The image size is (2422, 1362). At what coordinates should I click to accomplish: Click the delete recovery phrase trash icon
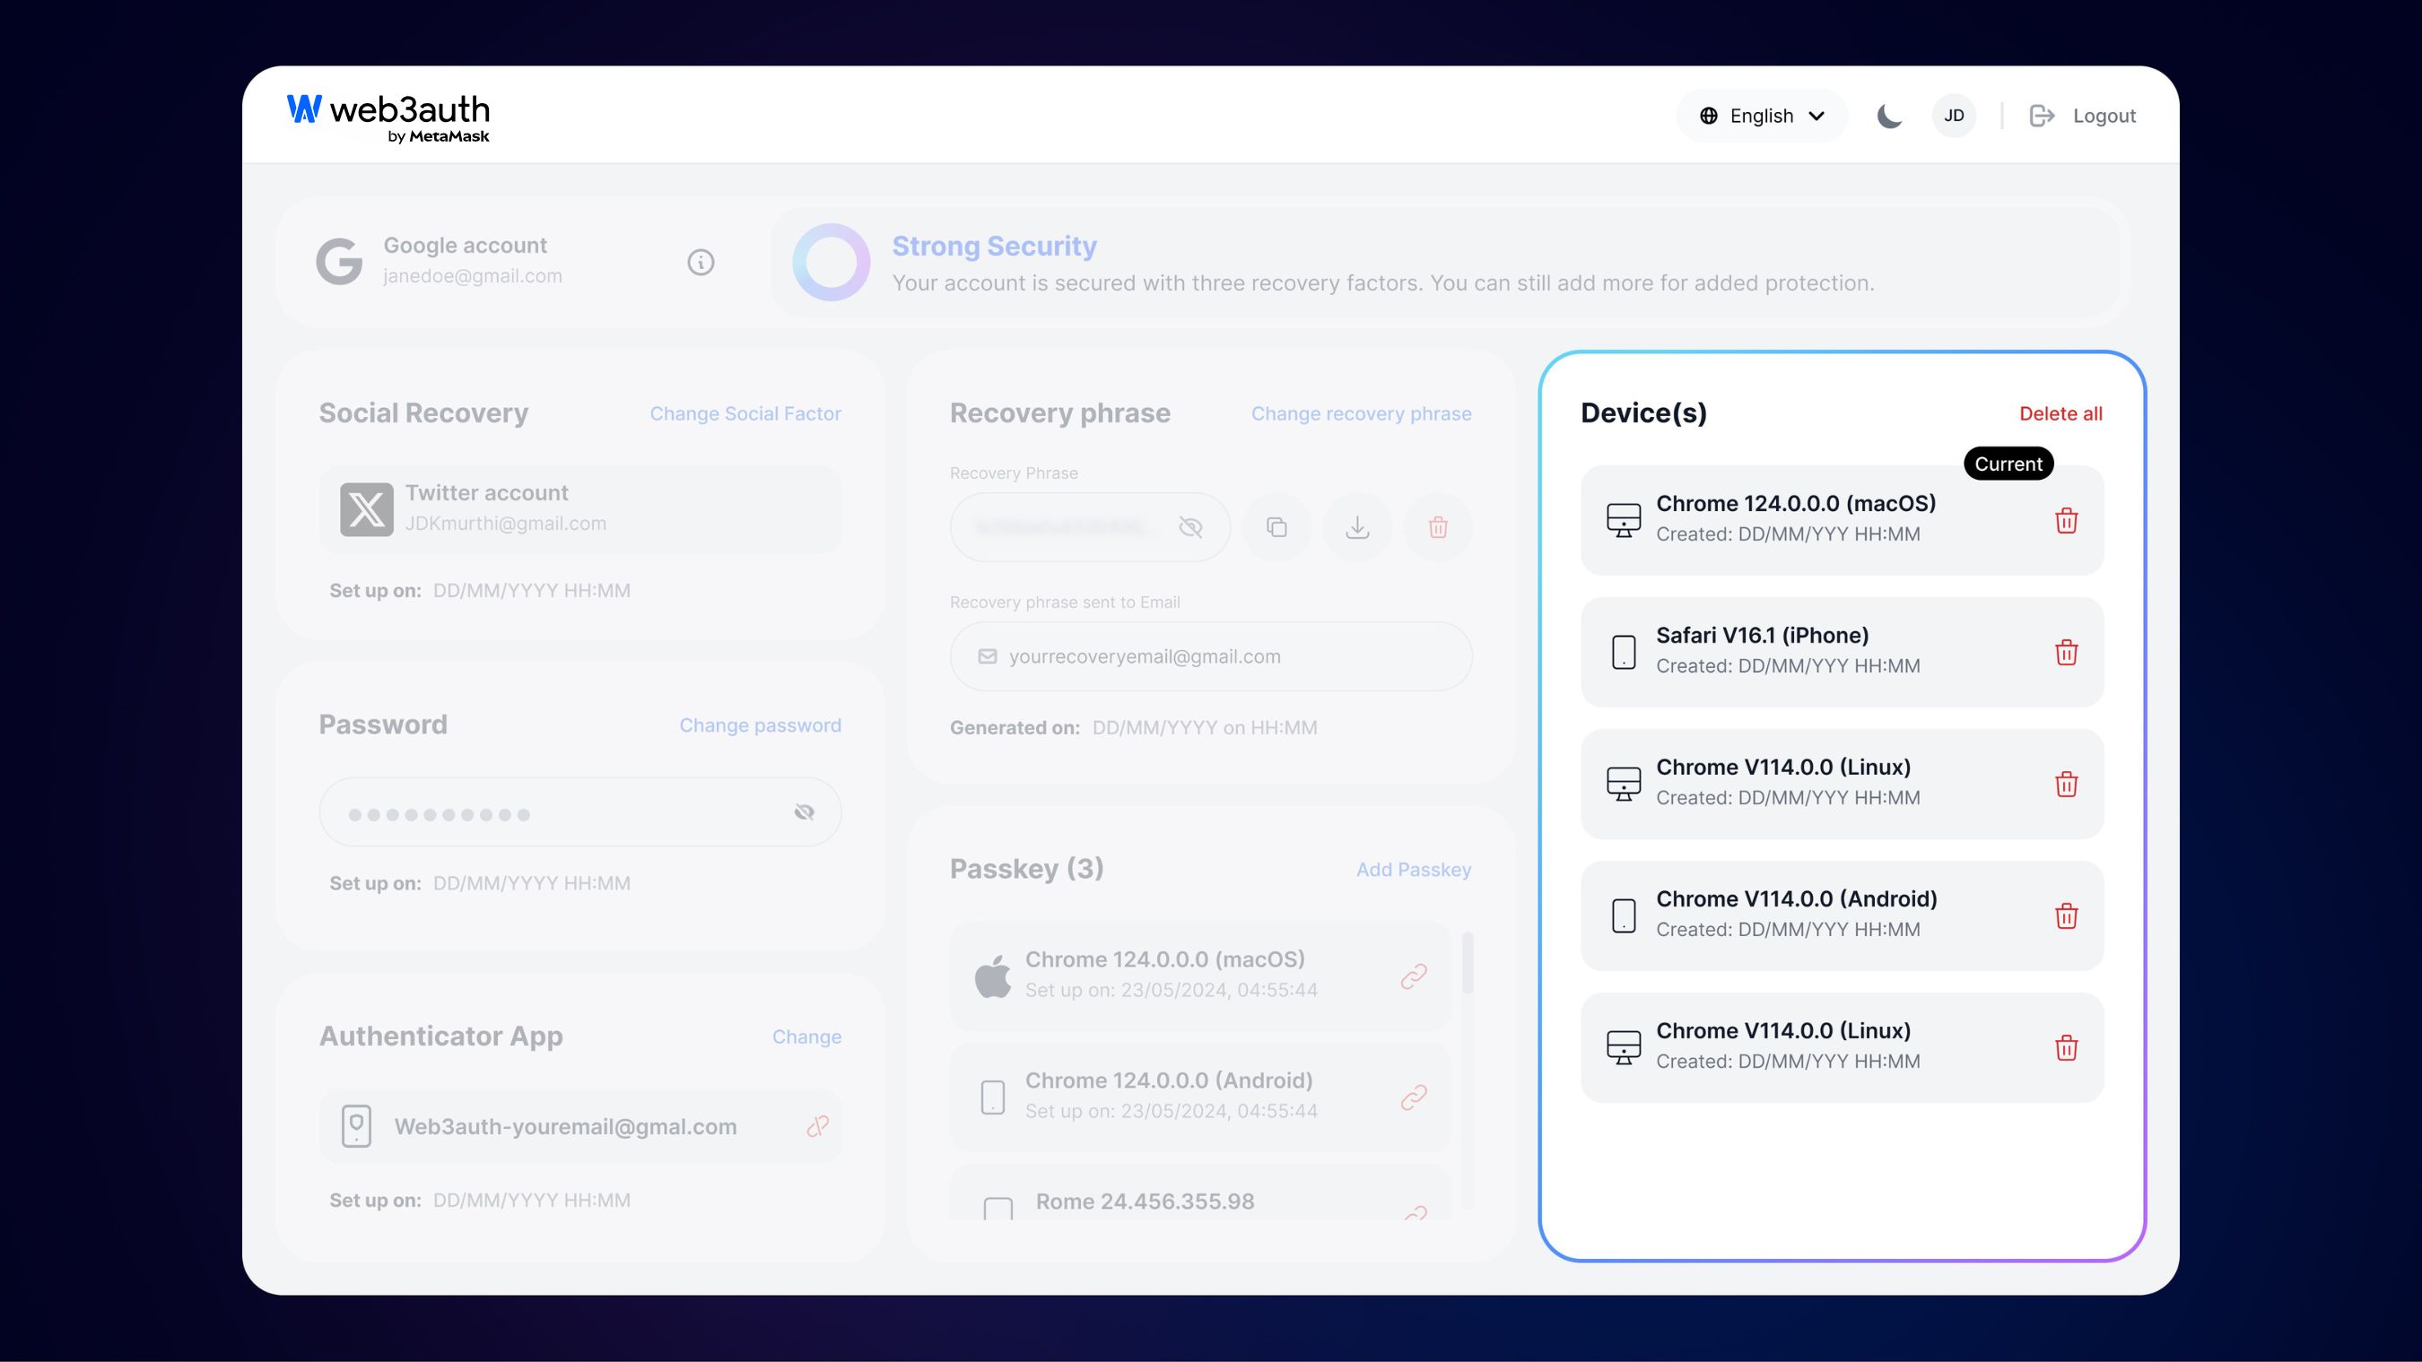(1437, 527)
